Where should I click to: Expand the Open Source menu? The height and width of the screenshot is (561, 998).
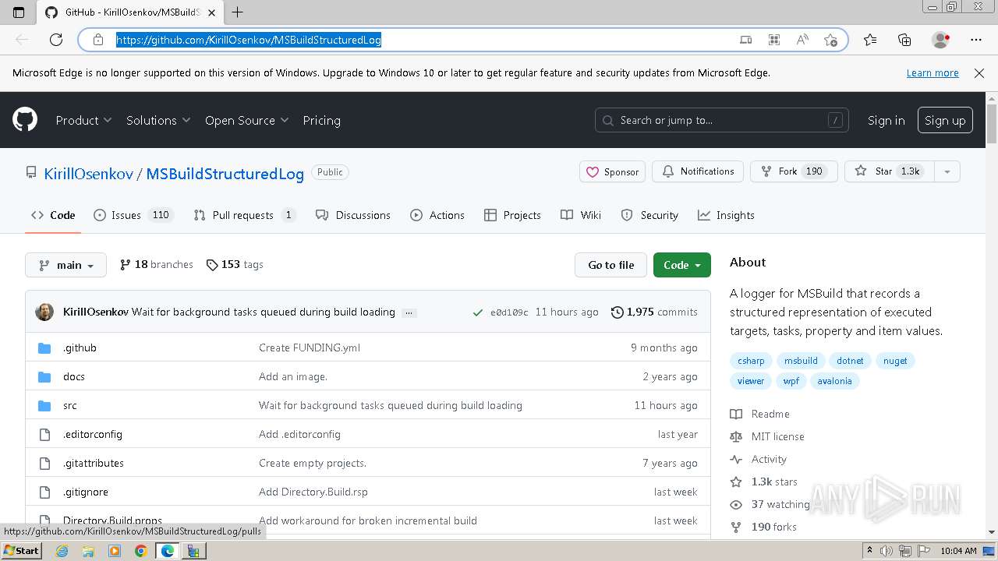click(x=246, y=120)
